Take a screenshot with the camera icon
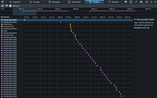This screenshot has width=157, height=98. 141,2
